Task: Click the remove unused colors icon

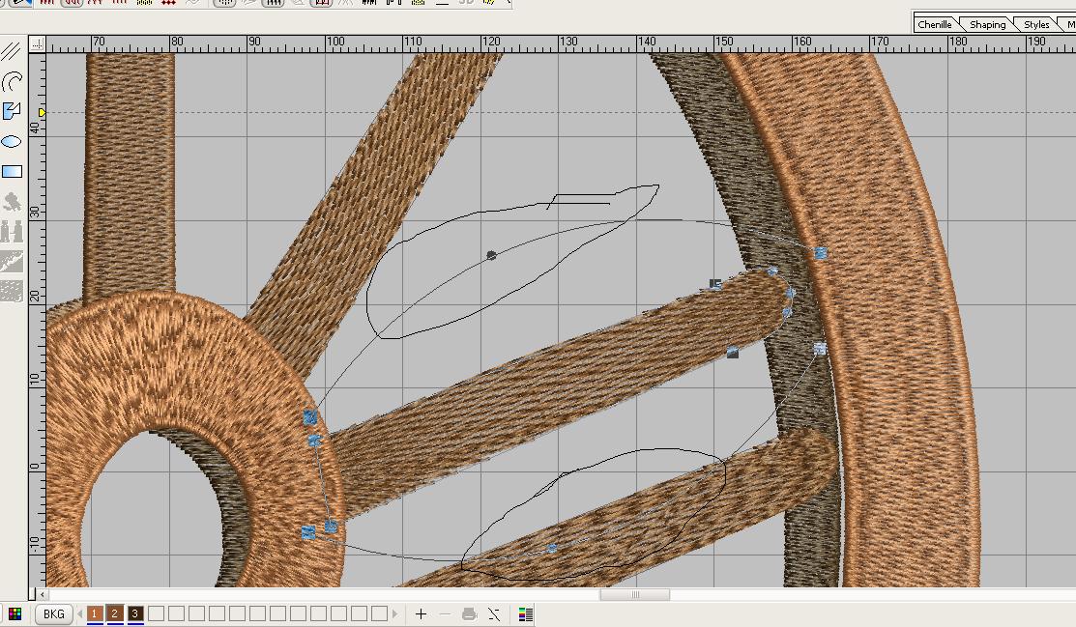Action: [x=494, y=613]
